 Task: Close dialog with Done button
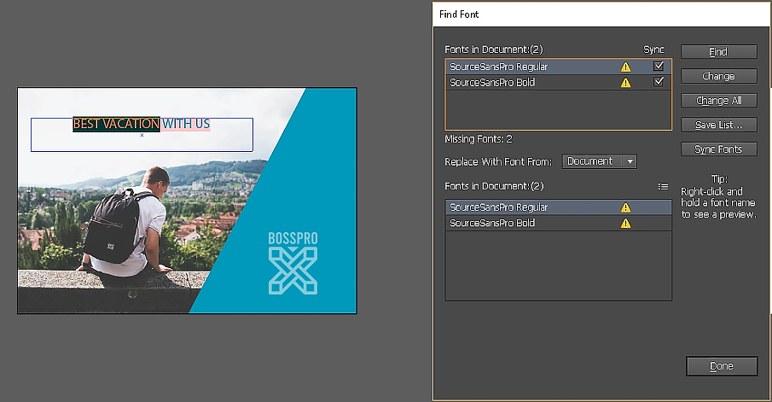pos(721,366)
